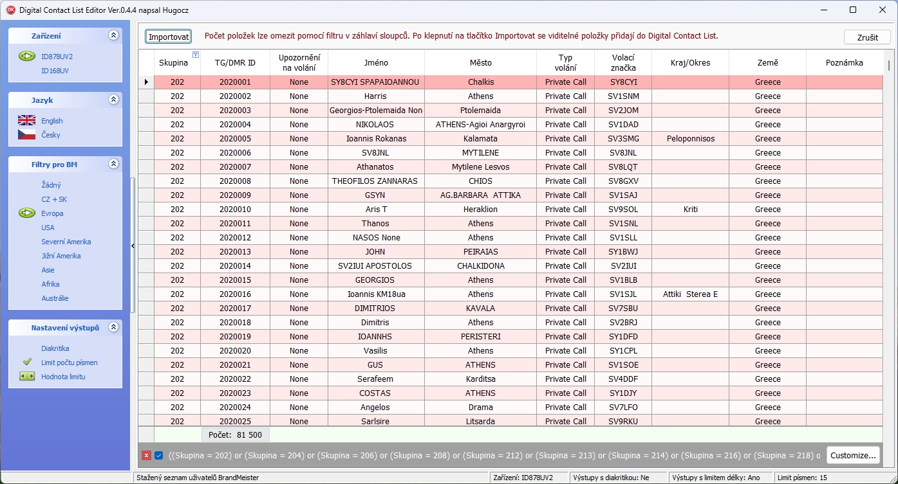Choose the Žádný filter
Viewport: 898px width, 484px height.
[x=51, y=184]
